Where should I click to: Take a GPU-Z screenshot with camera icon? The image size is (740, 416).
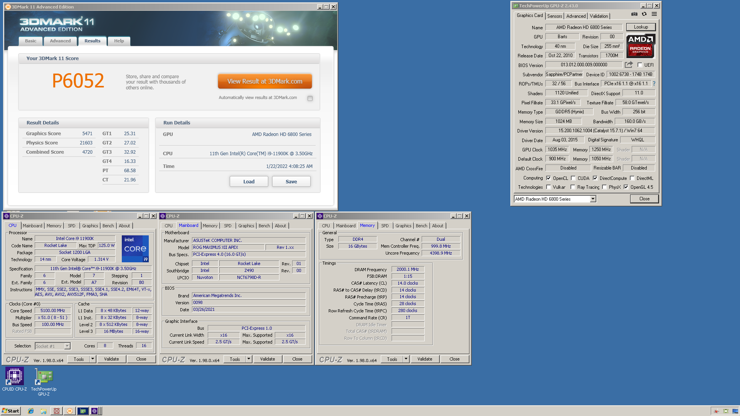[x=634, y=14]
